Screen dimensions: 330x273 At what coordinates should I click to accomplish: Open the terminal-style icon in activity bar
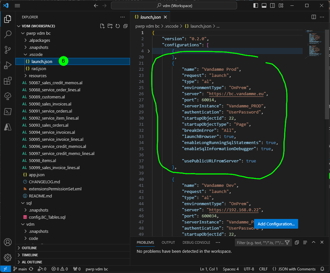pyautogui.click(x=8, y=112)
